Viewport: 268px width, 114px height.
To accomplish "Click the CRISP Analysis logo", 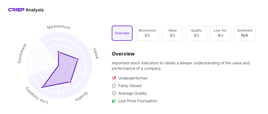I will [x=26, y=10].
